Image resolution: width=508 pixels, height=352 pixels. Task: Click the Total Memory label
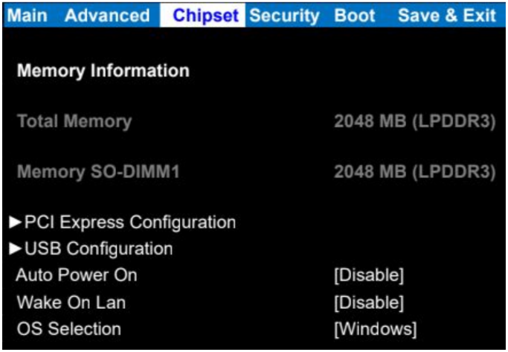point(74,121)
